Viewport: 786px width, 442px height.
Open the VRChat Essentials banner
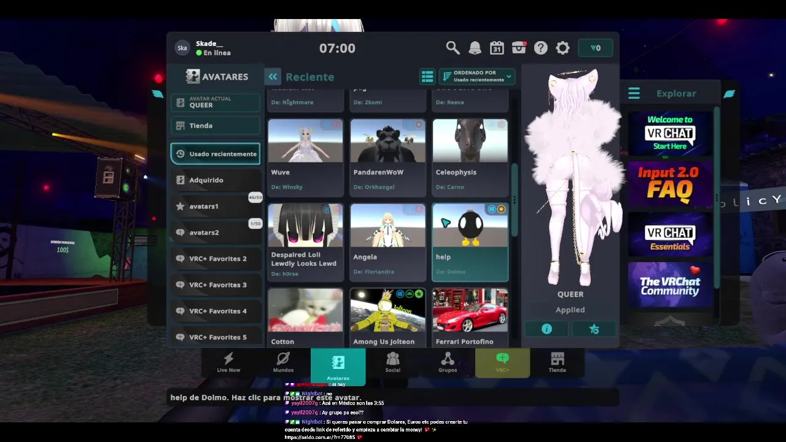point(669,234)
